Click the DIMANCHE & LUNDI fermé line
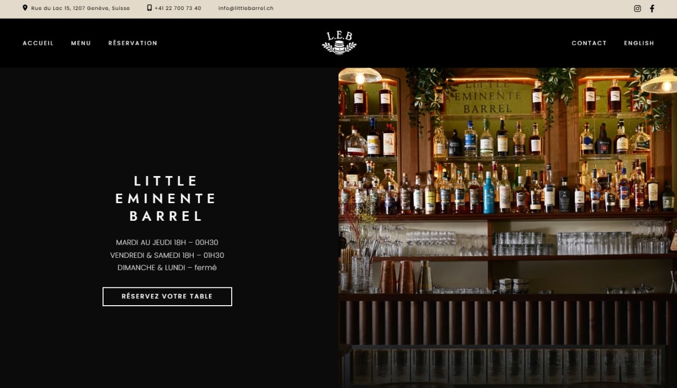Viewport: 677px width, 388px height. (x=167, y=268)
